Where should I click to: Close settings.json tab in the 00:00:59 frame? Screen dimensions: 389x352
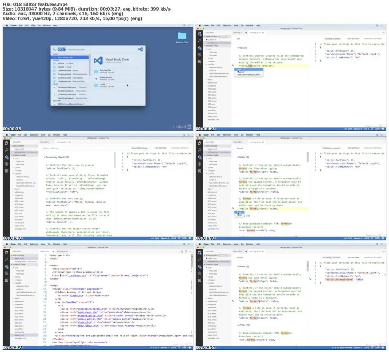click(x=263, y=33)
